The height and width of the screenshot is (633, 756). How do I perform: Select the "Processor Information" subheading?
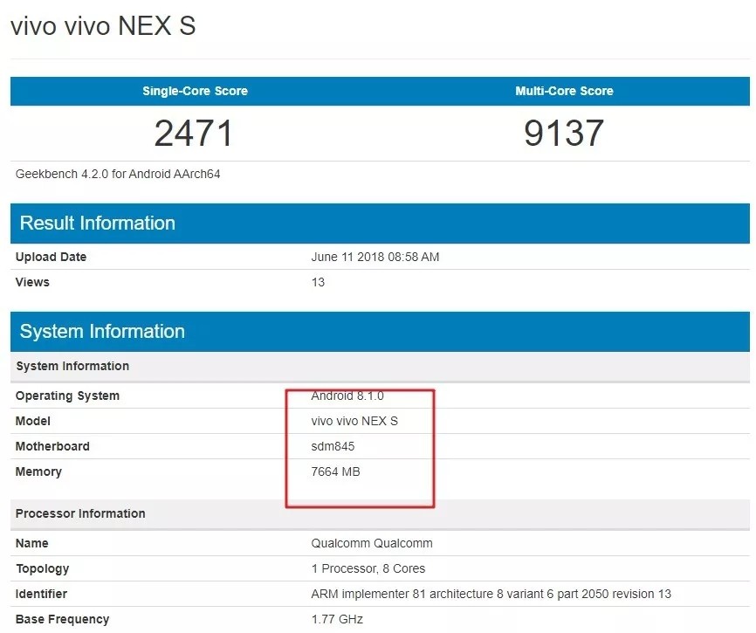click(80, 514)
